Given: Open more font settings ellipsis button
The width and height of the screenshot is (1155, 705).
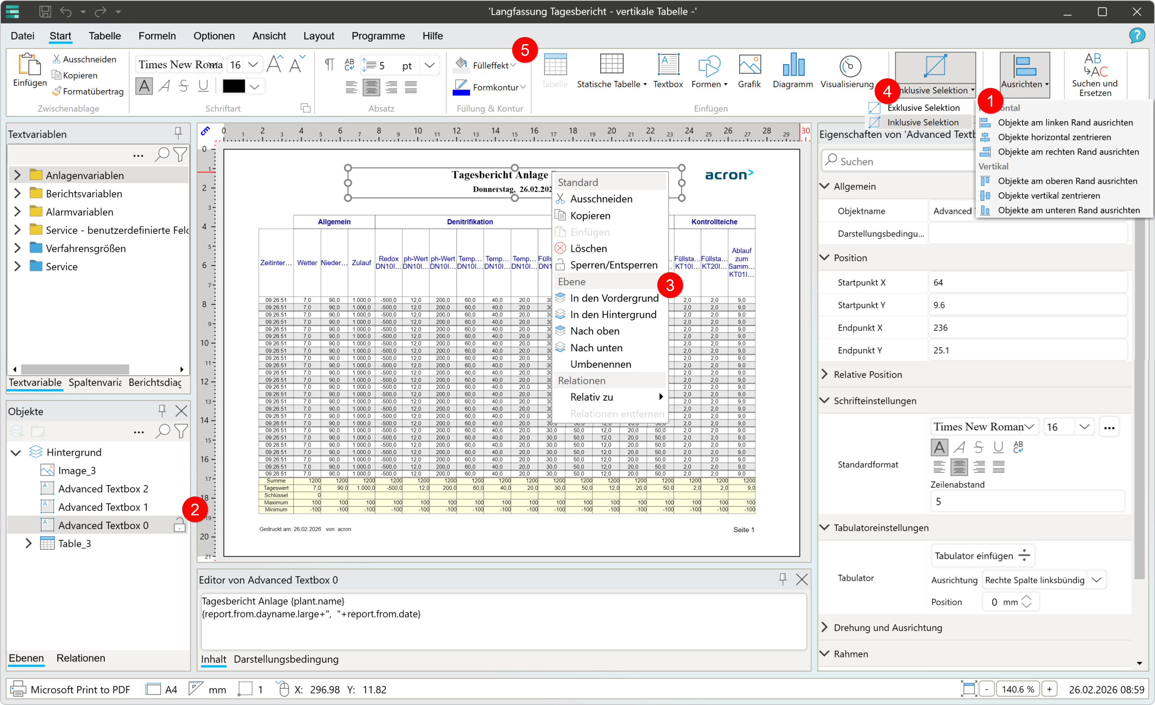Looking at the screenshot, I should 1109,427.
